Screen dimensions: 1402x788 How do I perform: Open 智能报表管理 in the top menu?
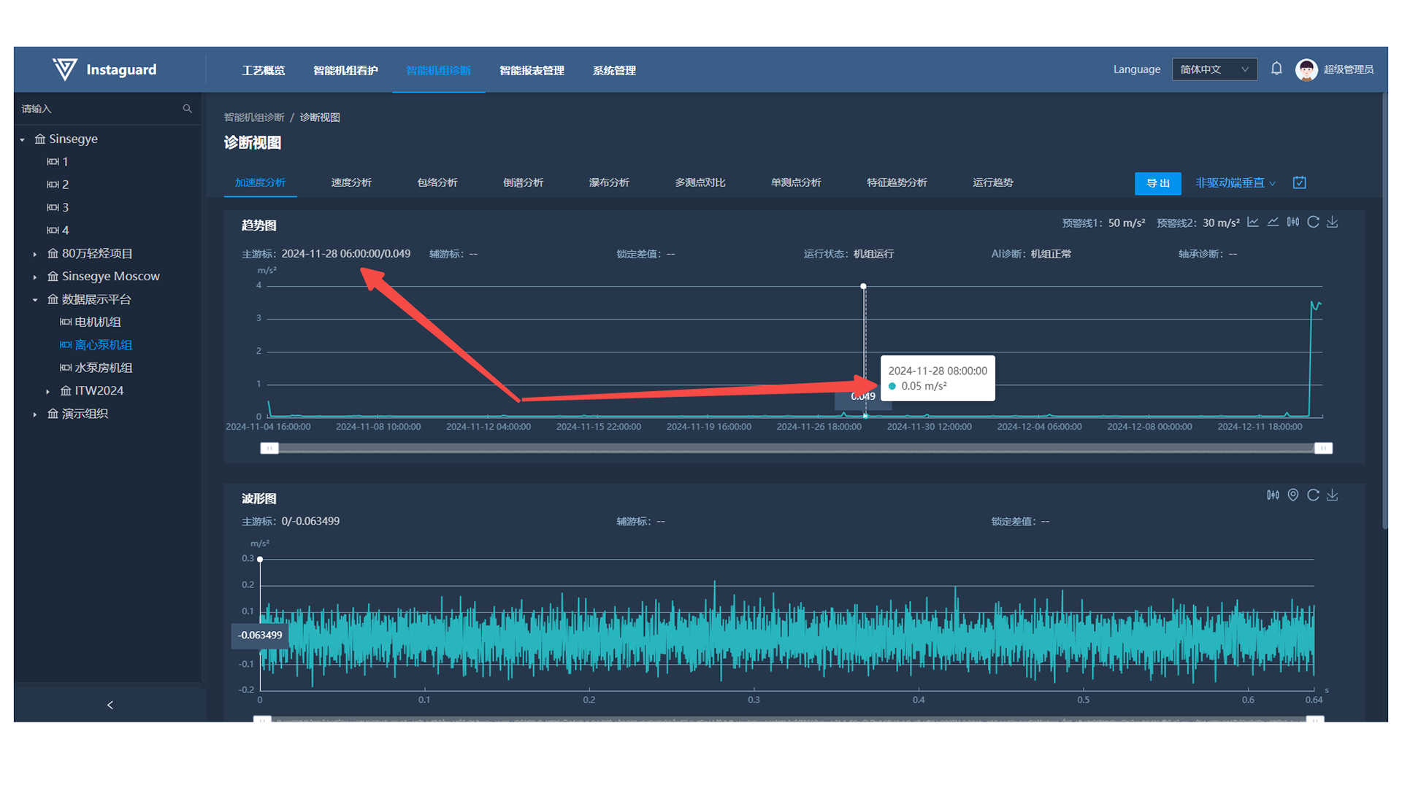pos(532,70)
